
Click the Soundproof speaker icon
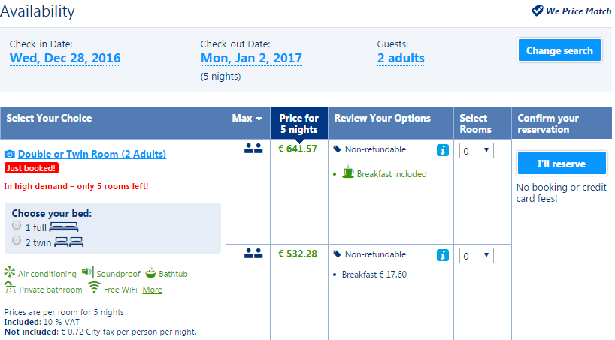coord(87,272)
